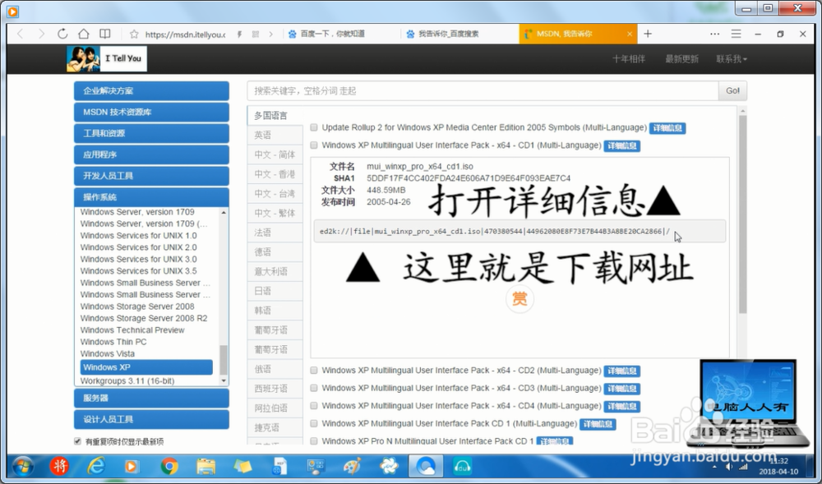This screenshot has width=822, height=484.
Task: Open the File Explorer folder from the taskbar
Action: click(206, 466)
